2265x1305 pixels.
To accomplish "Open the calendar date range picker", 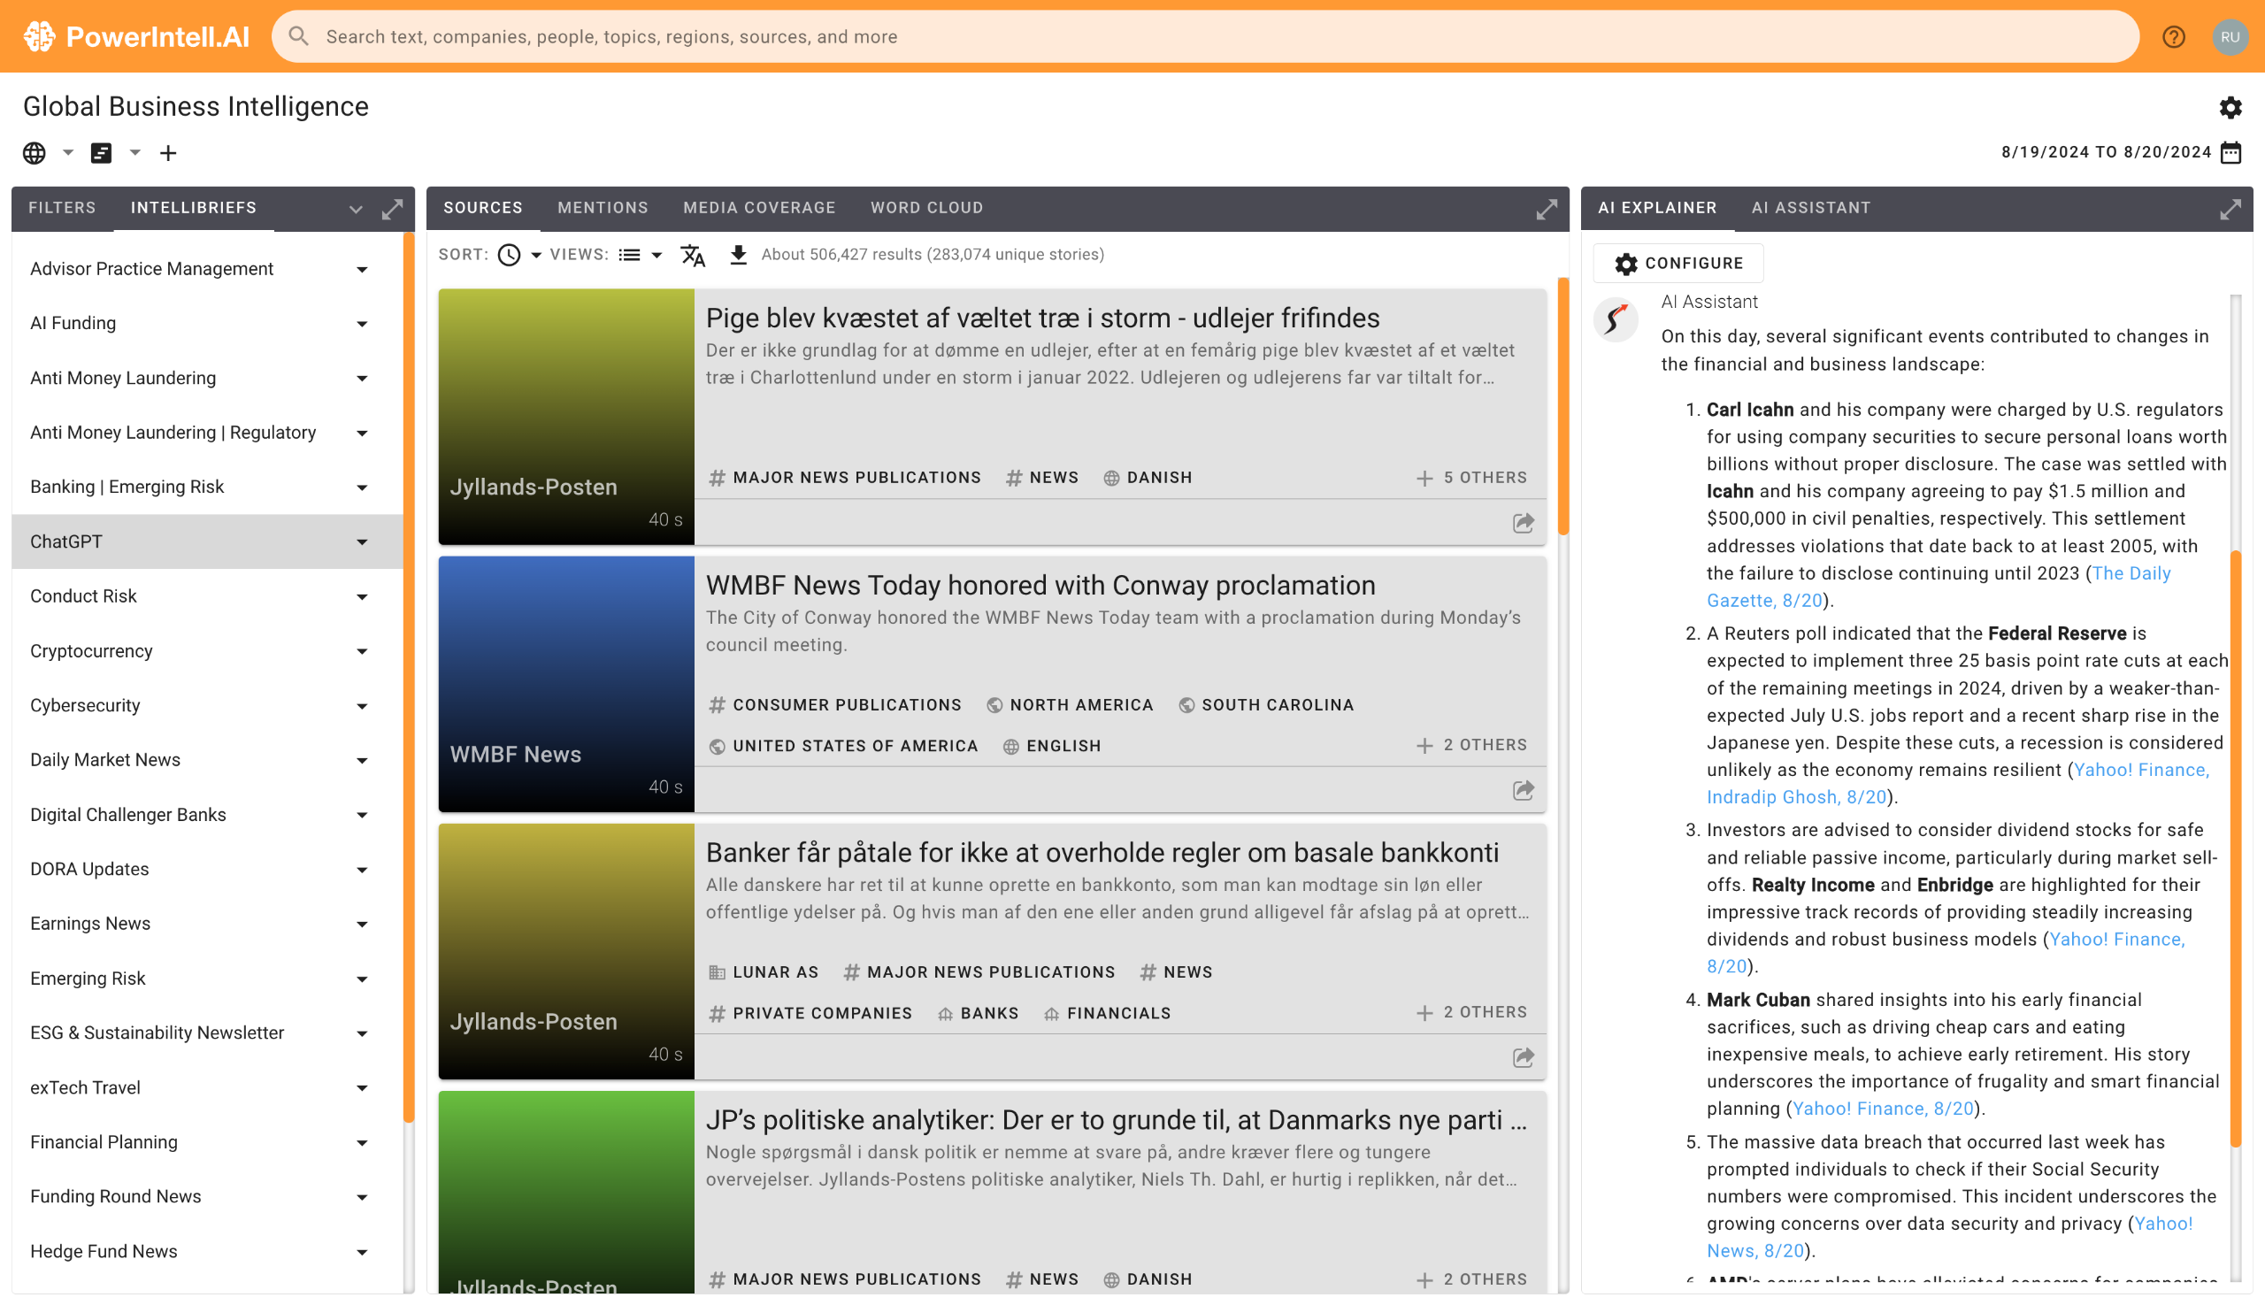I will pyautogui.click(x=2231, y=152).
